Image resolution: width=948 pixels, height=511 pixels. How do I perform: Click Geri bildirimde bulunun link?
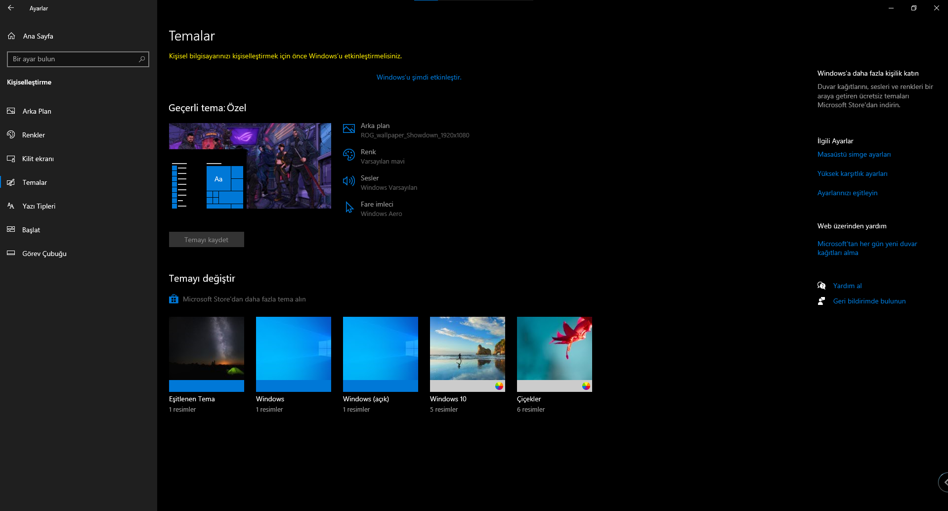pos(869,301)
